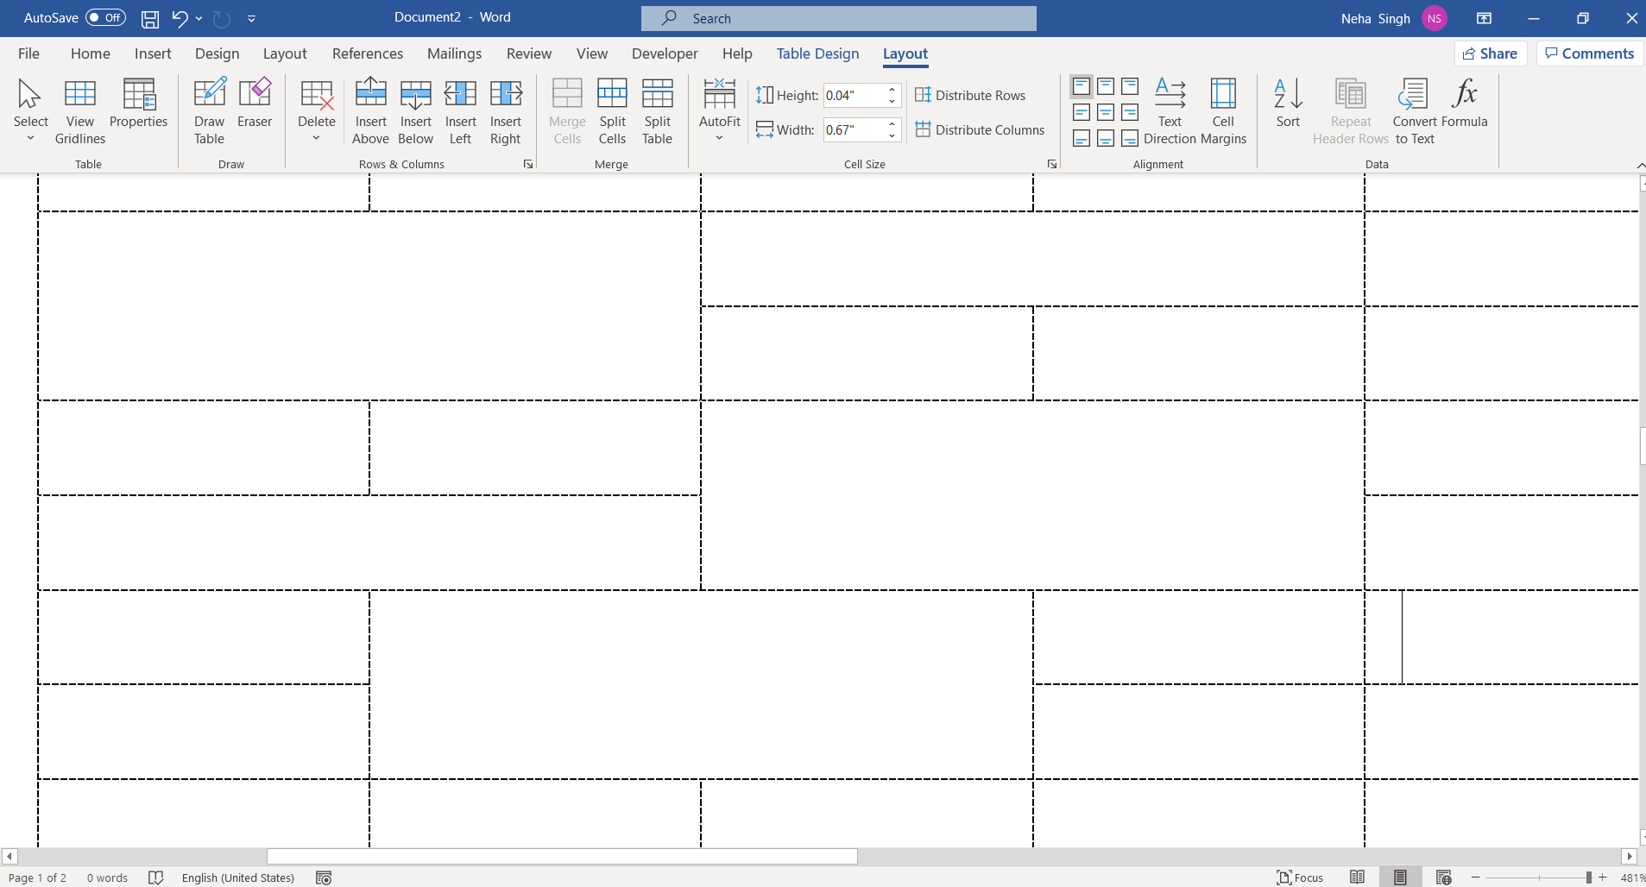The image size is (1646, 887).
Task: Set alignment to Align Top Left
Action: [x=1082, y=86]
